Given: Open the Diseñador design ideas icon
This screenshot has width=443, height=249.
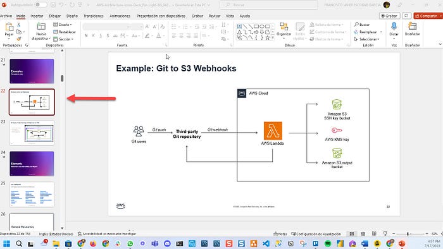Looking at the screenshot, I should click(x=412, y=27).
